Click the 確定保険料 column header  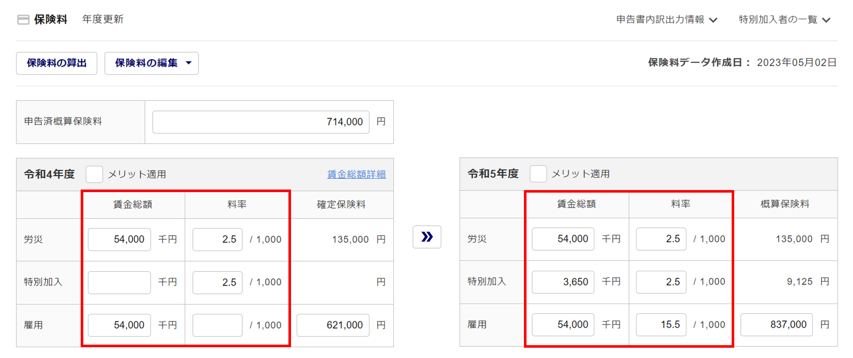(341, 204)
